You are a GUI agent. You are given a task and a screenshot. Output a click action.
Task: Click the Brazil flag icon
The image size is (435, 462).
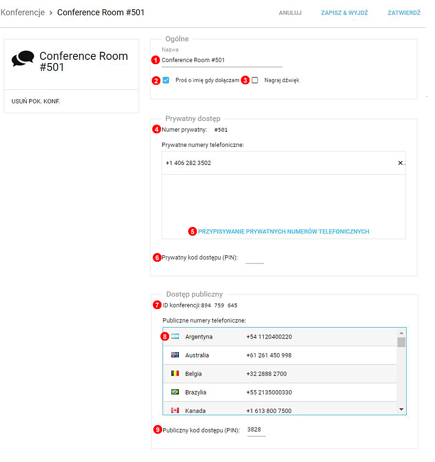tap(175, 392)
